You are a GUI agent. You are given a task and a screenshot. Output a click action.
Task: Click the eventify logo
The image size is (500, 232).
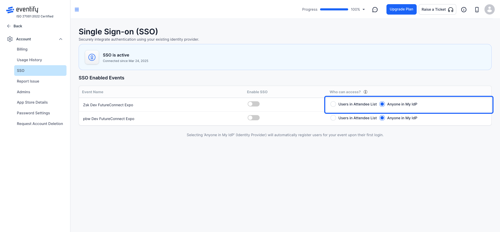[x=22, y=10]
